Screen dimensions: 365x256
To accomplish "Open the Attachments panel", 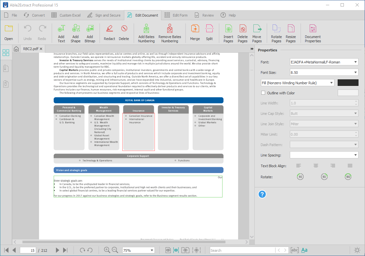I will 6,84.
